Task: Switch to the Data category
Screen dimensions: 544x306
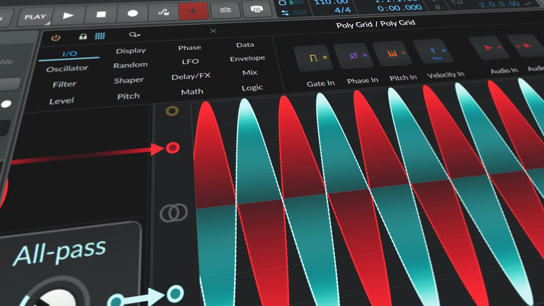Action: tap(245, 45)
